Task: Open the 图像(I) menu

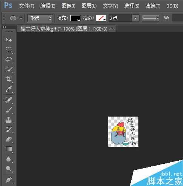Action: [x=68, y=6]
